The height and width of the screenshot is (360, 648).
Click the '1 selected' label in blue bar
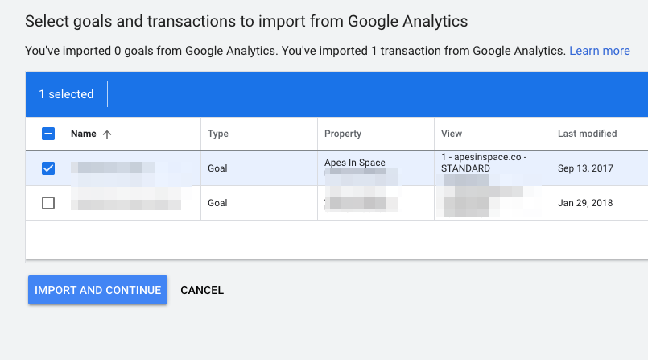(x=66, y=94)
